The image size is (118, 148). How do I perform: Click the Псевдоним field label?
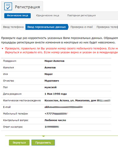coord(10,61)
